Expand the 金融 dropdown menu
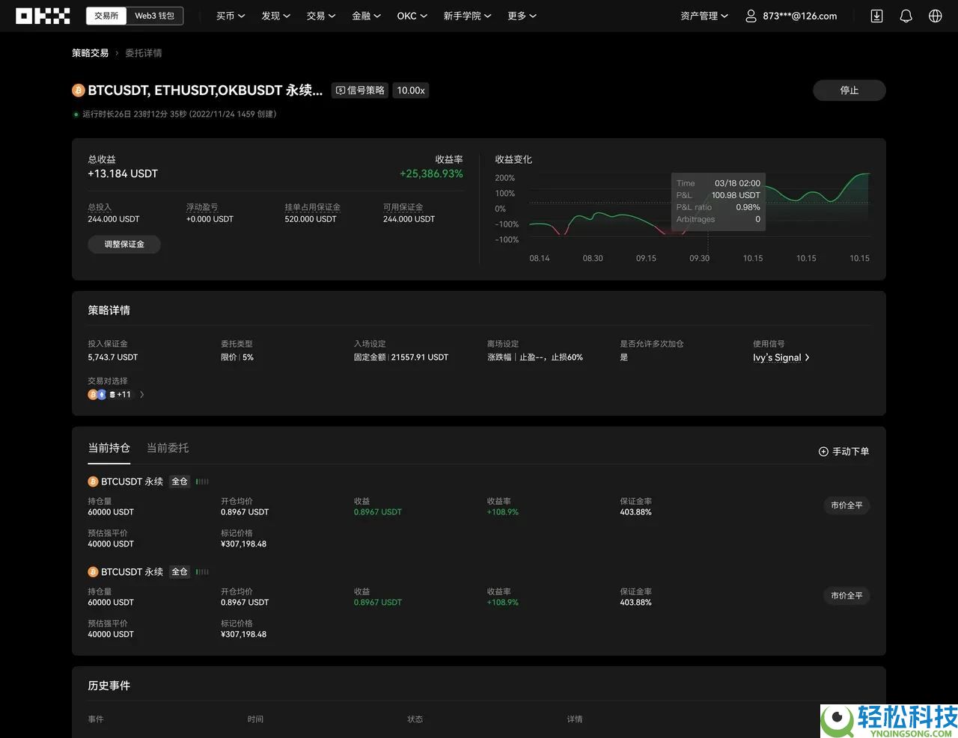The height and width of the screenshot is (738, 958). click(366, 16)
